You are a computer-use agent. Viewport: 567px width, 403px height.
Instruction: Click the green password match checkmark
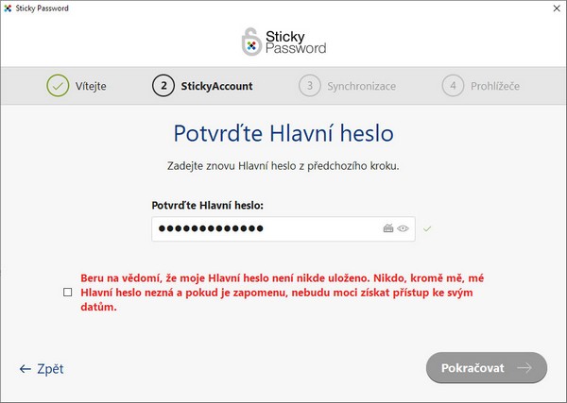[x=427, y=228]
